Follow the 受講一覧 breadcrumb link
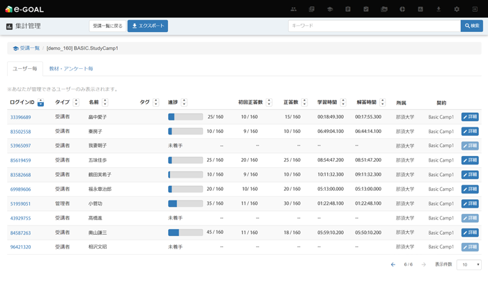The width and height of the screenshot is (488, 296). [26, 48]
